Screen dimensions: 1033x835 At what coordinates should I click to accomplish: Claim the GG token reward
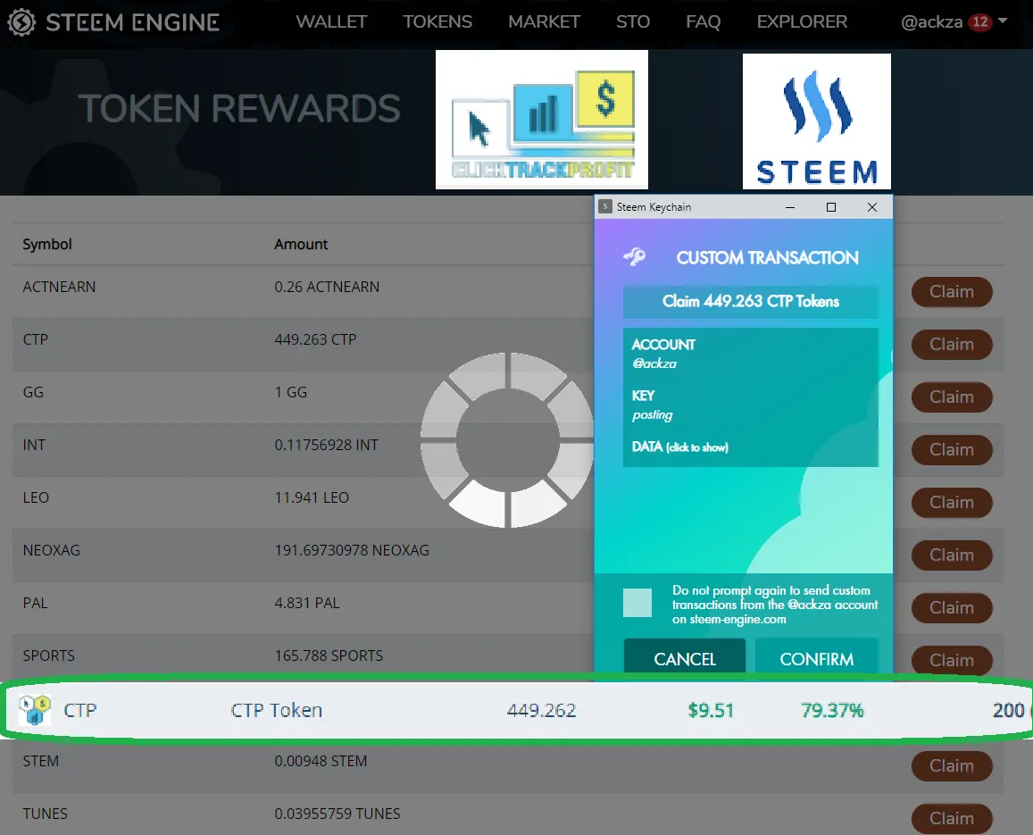coord(952,397)
